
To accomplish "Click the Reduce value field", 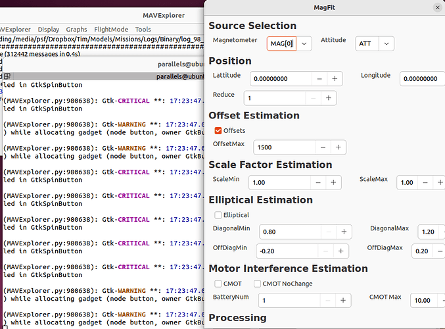I will [x=275, y=98].
